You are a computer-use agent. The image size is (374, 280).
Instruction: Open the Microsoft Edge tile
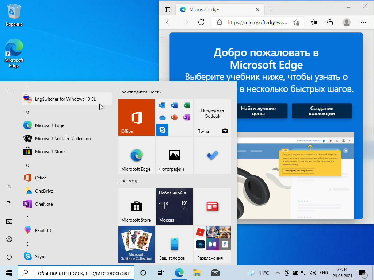pos(137,155)
